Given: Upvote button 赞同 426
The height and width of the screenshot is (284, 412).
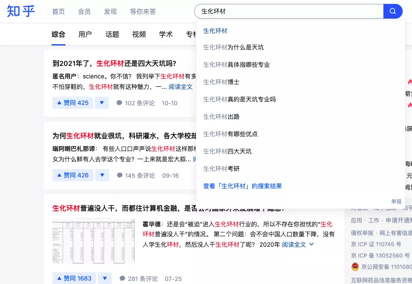Looking at the screenshot, I should [x=73, y=175].
